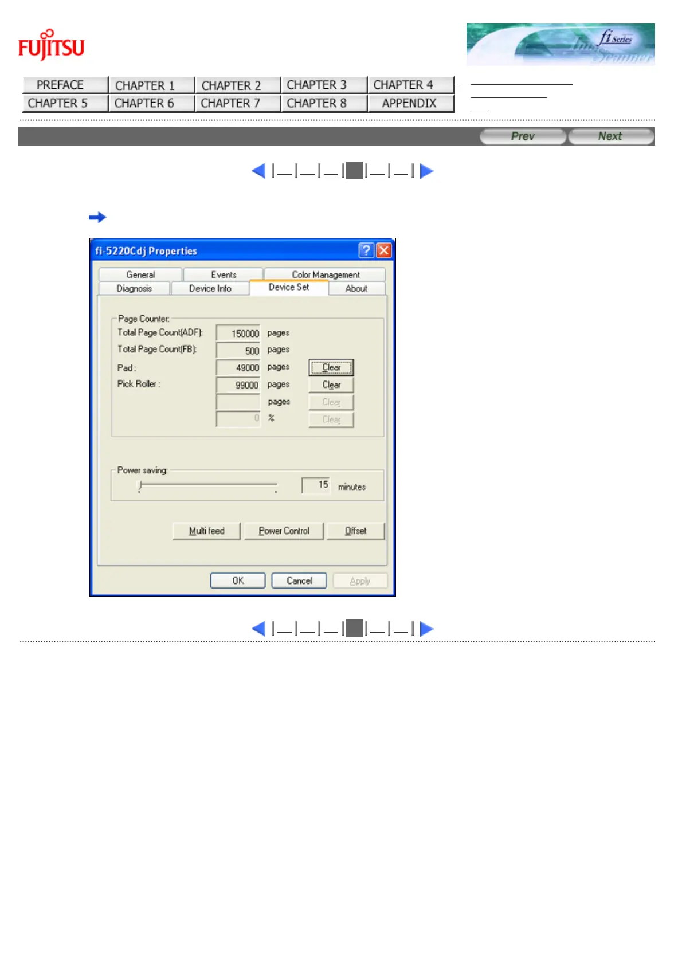The image size is (682, 965).
Task: Click the Fujitsu logo
Action: (x=51, y=45)
